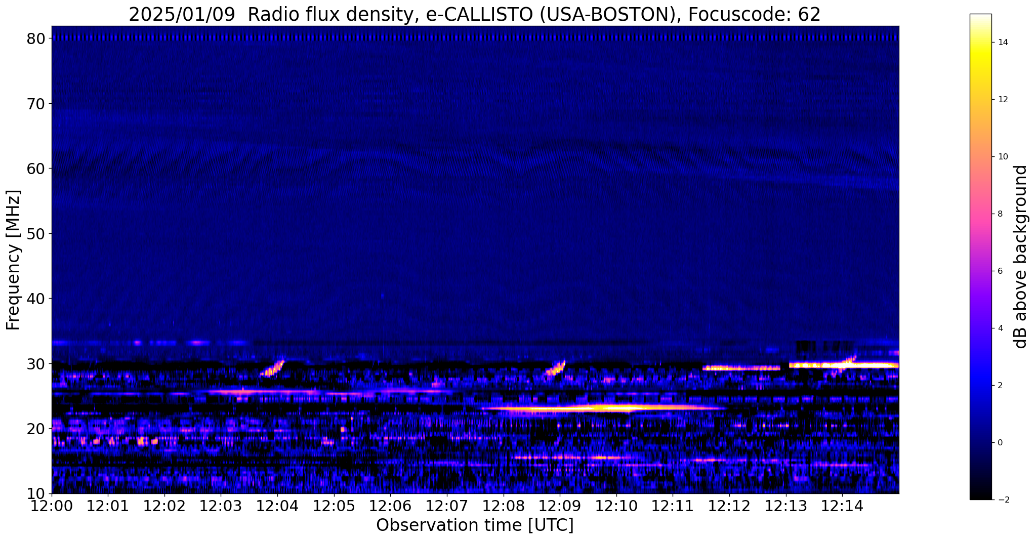Click the 12:08 time tick label

pos(504,506)
